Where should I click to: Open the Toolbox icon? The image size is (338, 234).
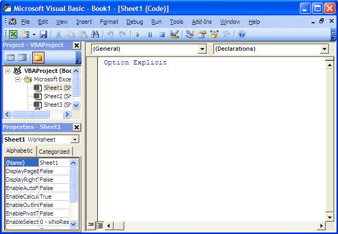226,34
